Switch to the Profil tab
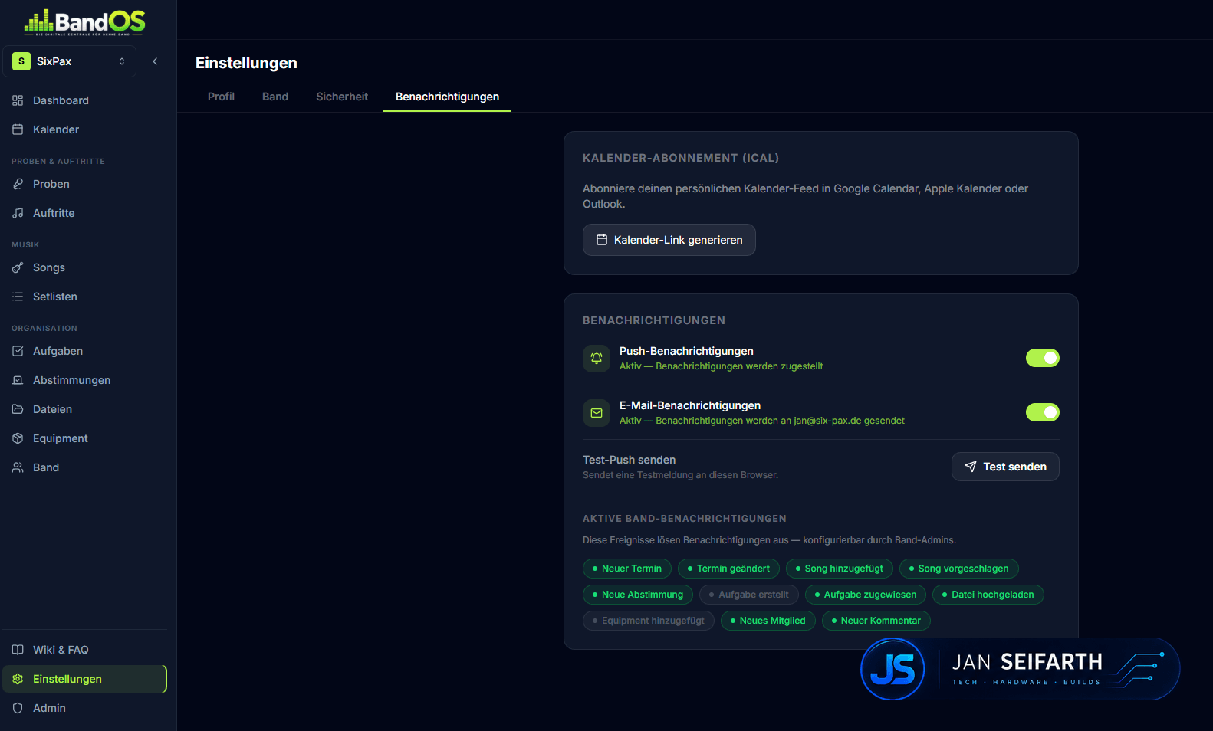1213x731 pixels. (221, 97)
